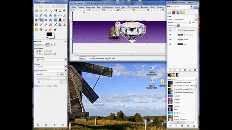Select the Abstract 1 gradient

pos(182,96)
